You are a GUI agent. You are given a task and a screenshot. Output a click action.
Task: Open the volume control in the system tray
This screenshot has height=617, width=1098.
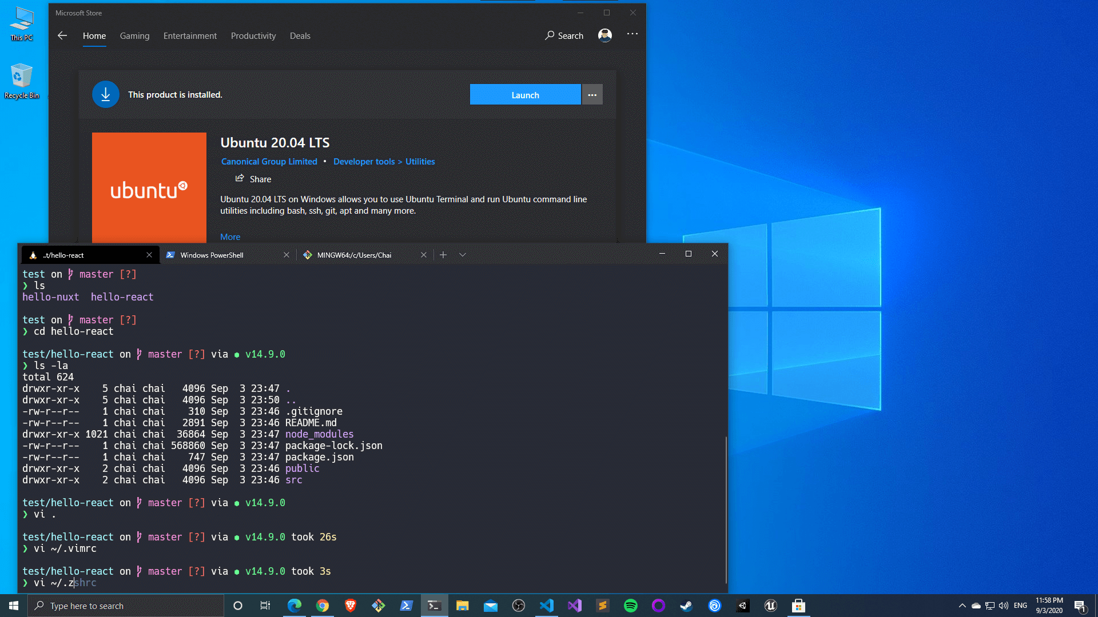(1002, 606)
